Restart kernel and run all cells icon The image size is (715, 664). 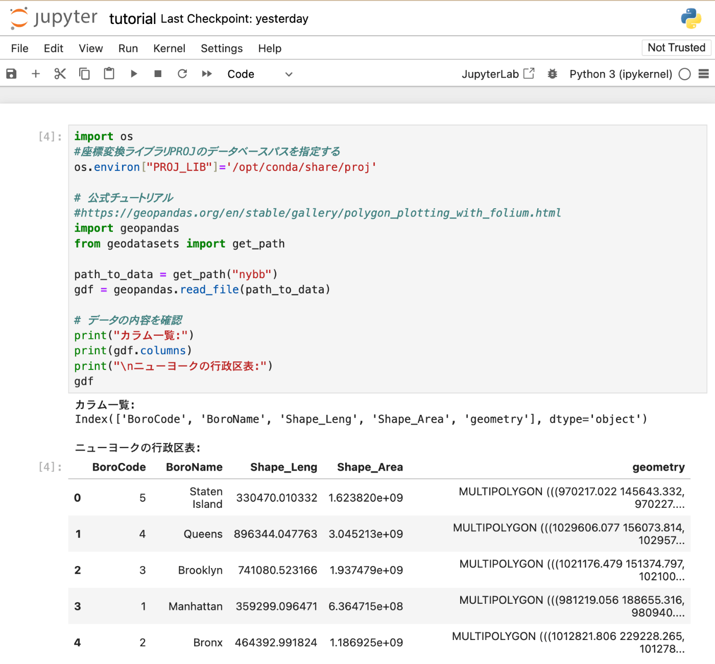(207, 74)
